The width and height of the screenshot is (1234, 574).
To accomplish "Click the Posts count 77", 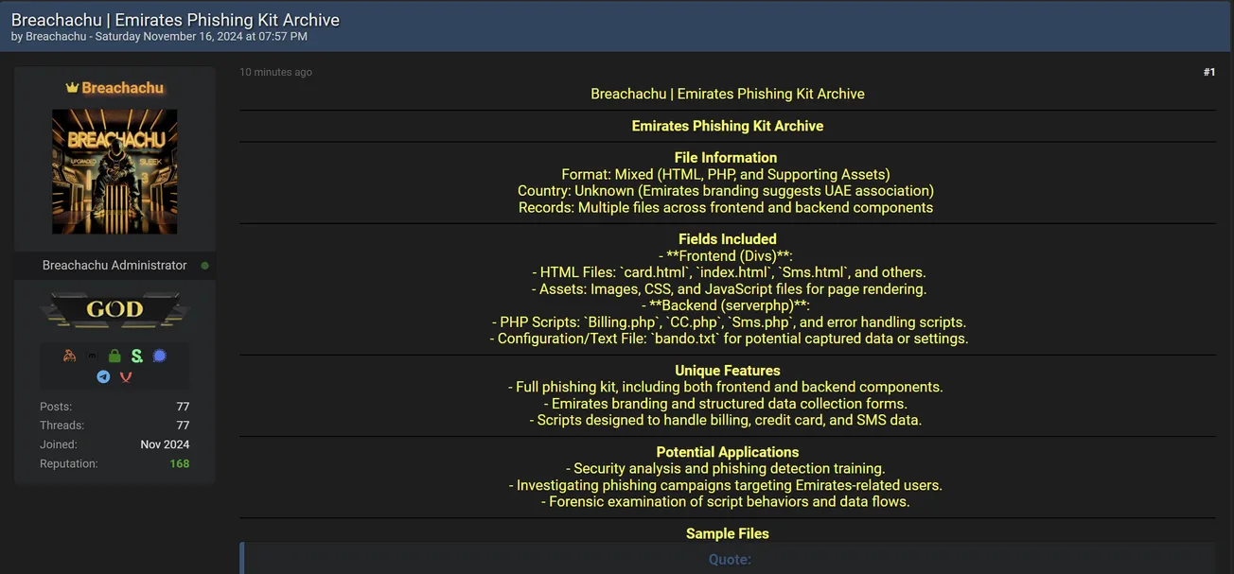I will 185,405.
